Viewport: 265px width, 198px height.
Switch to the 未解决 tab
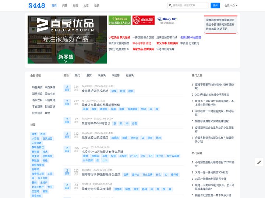tap(102, 76)
